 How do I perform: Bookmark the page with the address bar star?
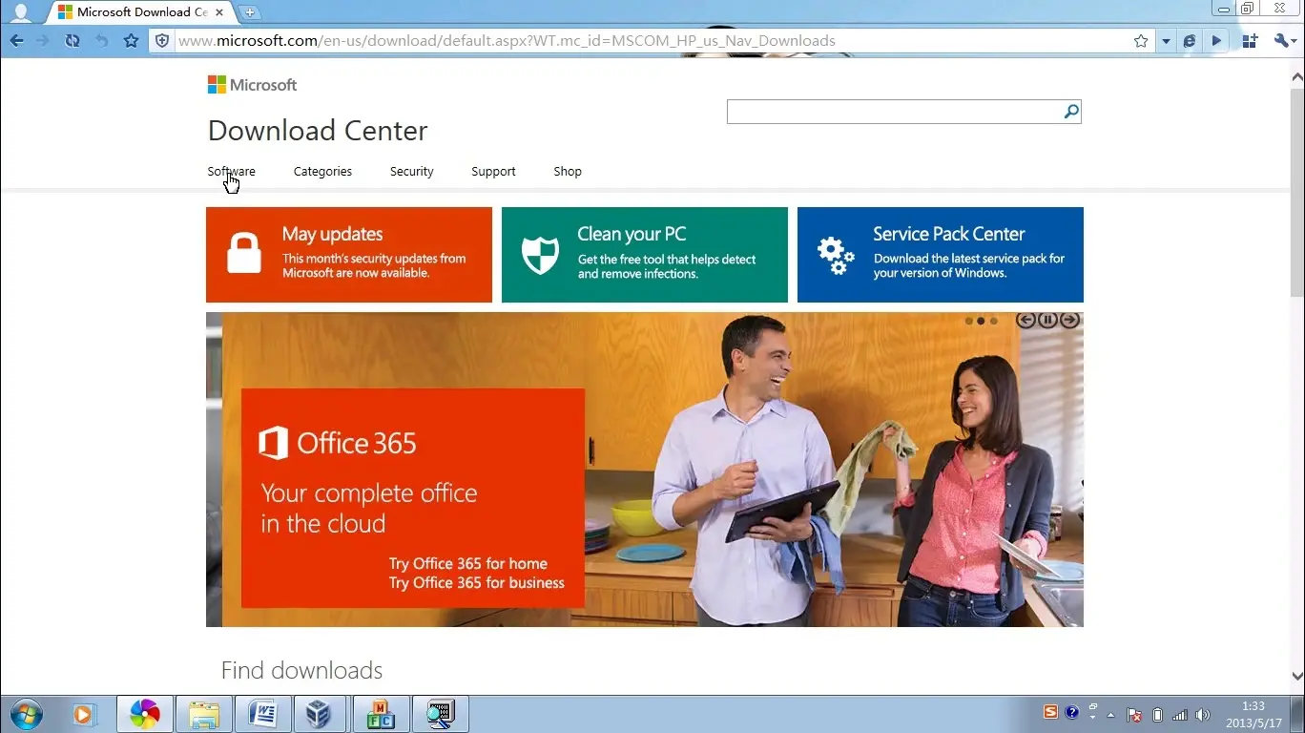(1141, 41)
